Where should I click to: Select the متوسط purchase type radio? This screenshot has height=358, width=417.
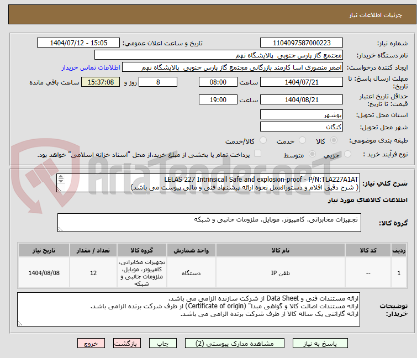(312, 154)
